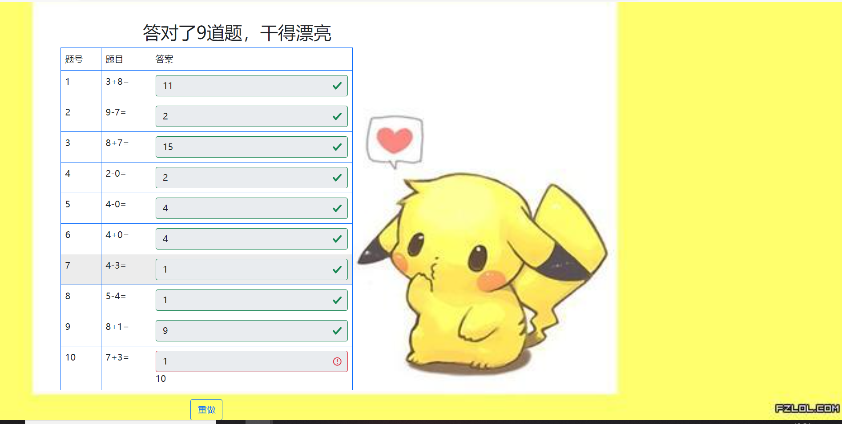Viewport: 842px width, 424px height.
Task: Click the answer field for question 4-3=
Action: 252,269
